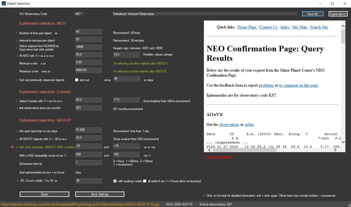Screen dimensions: 351x207
Task: Enable the with scaling n-orbits checkbox
Action: coord(114,181)
